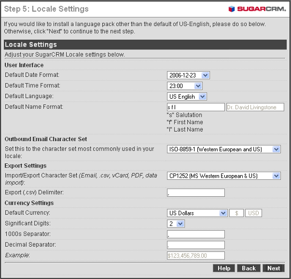Click the "Export (.csv) Delimiter:" label

(x=34, y=192)
